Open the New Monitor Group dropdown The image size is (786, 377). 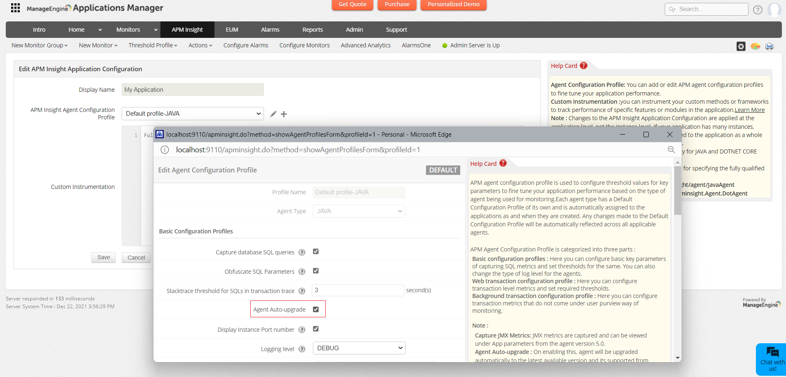(x=40, y=45)
